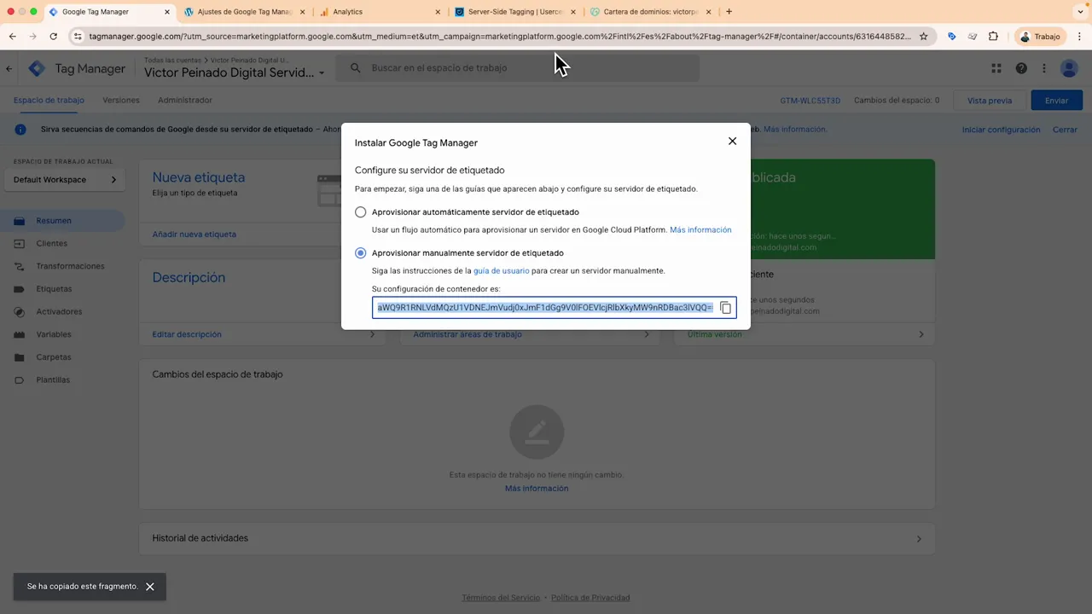Click the container configuration text field

click(544, 307)
